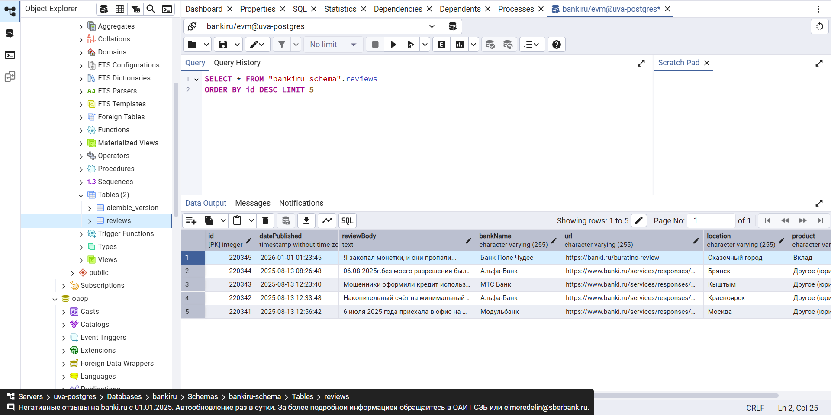Open the Explain query button
831x415 pixels.
[x=441, y=45]
